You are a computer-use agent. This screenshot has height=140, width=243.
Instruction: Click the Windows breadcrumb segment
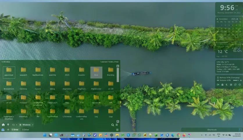[x=26, y=125]
